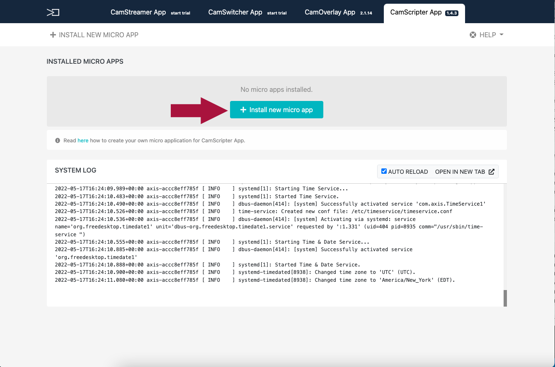Switch to the CamSwitcher App tab

[247, 12]
